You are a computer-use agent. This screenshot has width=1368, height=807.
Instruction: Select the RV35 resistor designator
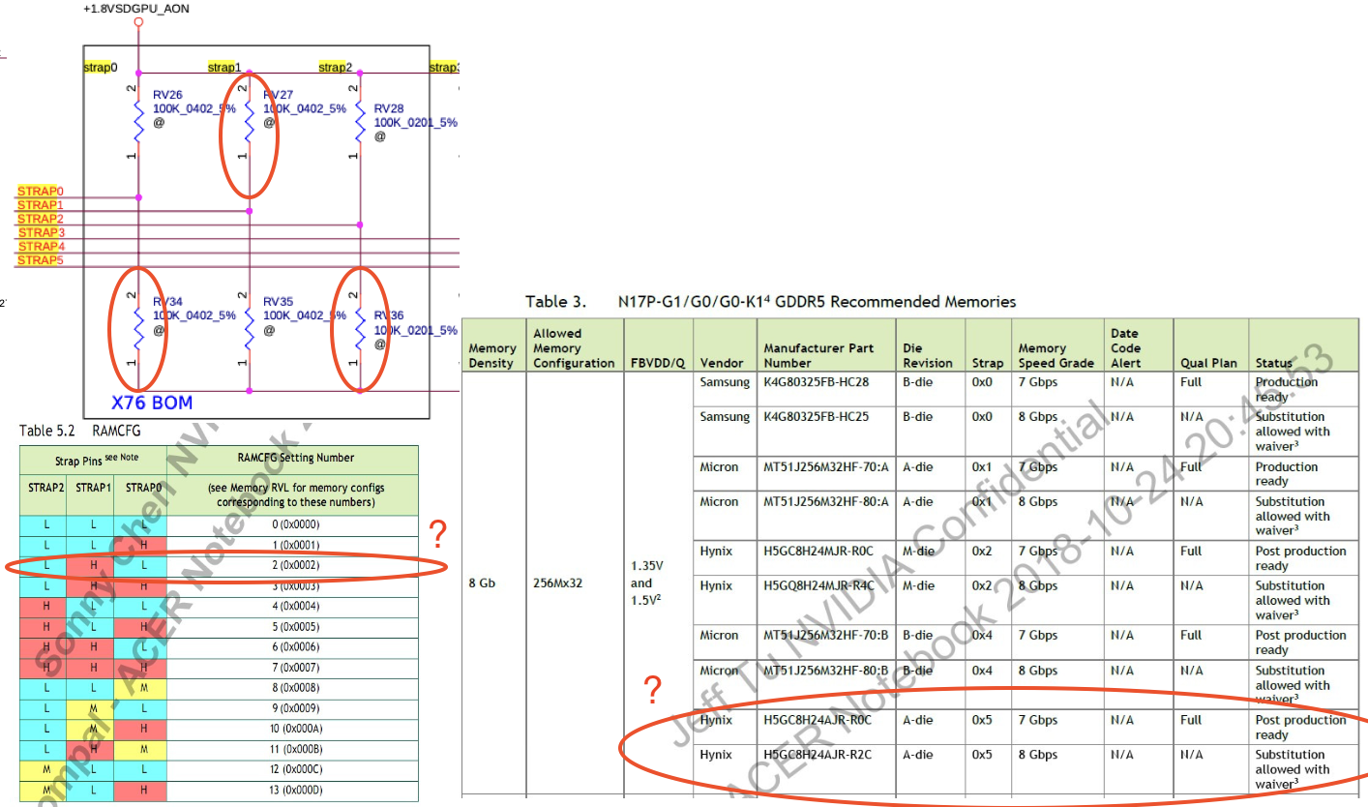(x=279, y=302)
